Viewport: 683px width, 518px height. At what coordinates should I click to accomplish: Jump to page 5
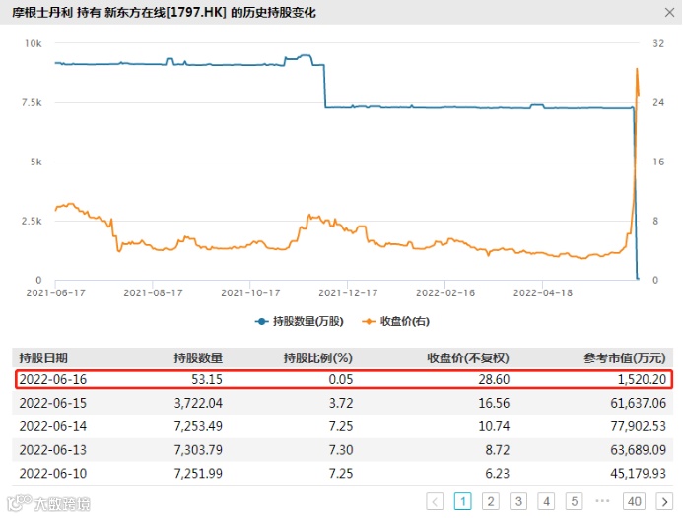[575, 501]
